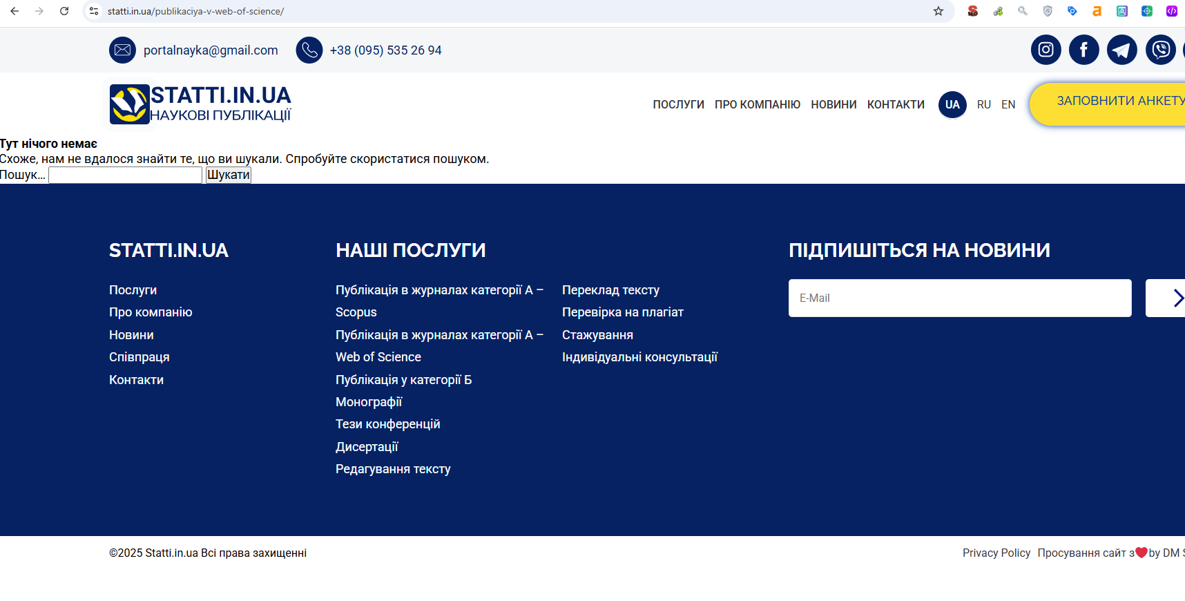Open the ПОСЛУГИ menu item
The image size is (1185, 601).
[x=679, y=104]
